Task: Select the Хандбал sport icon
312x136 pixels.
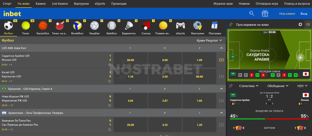Action: pyautogui.click(x=94, y=25)
